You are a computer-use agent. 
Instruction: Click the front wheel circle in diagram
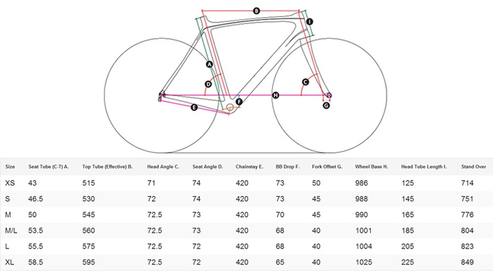click(329, 95)
